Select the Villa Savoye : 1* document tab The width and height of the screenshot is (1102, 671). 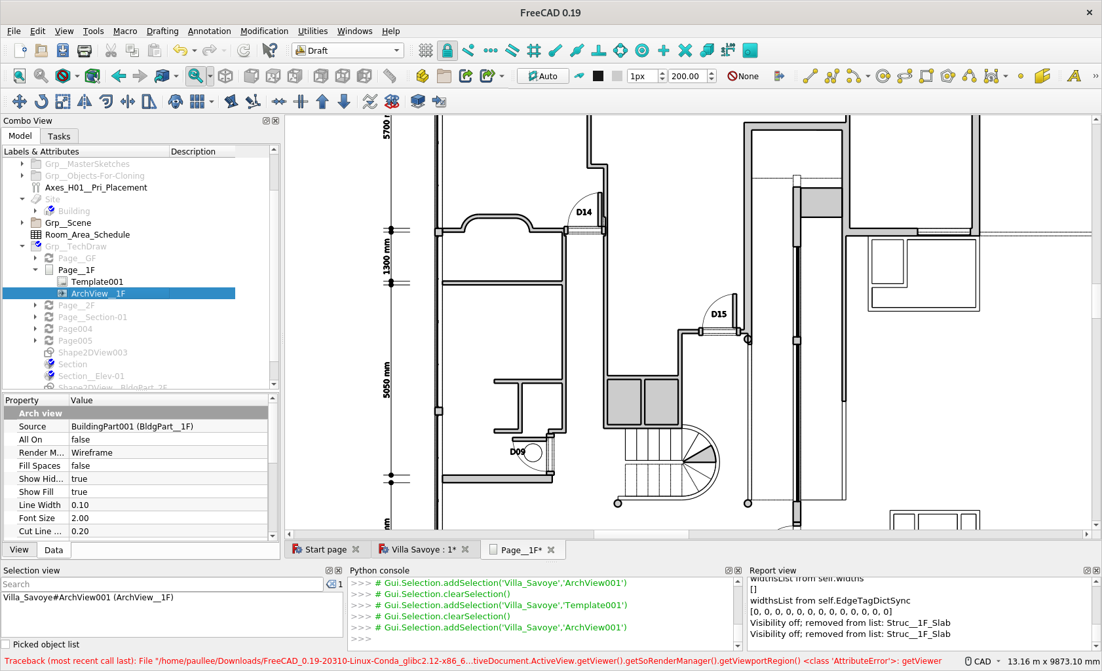pyautogui.click(x=425, y=549)
